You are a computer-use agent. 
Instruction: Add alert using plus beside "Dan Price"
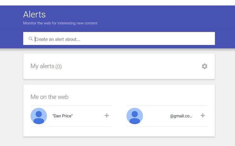(x=107, y=115)
